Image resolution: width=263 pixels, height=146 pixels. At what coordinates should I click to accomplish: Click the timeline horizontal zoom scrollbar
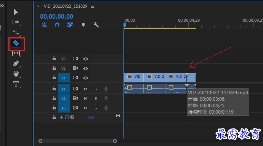tap(78, 141)
